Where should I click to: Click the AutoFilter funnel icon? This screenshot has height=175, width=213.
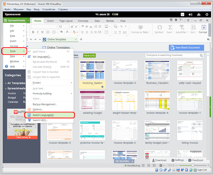(x=182, y=27)
